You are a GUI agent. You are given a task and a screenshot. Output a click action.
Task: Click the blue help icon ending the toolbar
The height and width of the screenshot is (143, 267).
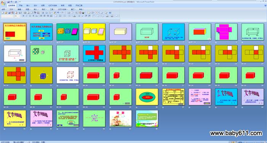110,13
